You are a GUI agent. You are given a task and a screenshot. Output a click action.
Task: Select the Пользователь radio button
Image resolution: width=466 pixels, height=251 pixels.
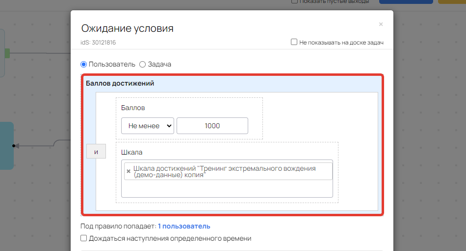pos(83,64)
